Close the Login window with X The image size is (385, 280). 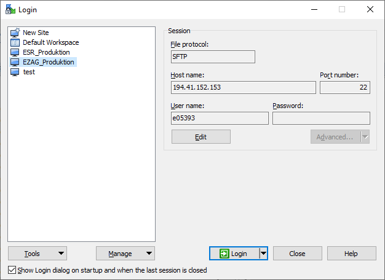tap(370, 10)
